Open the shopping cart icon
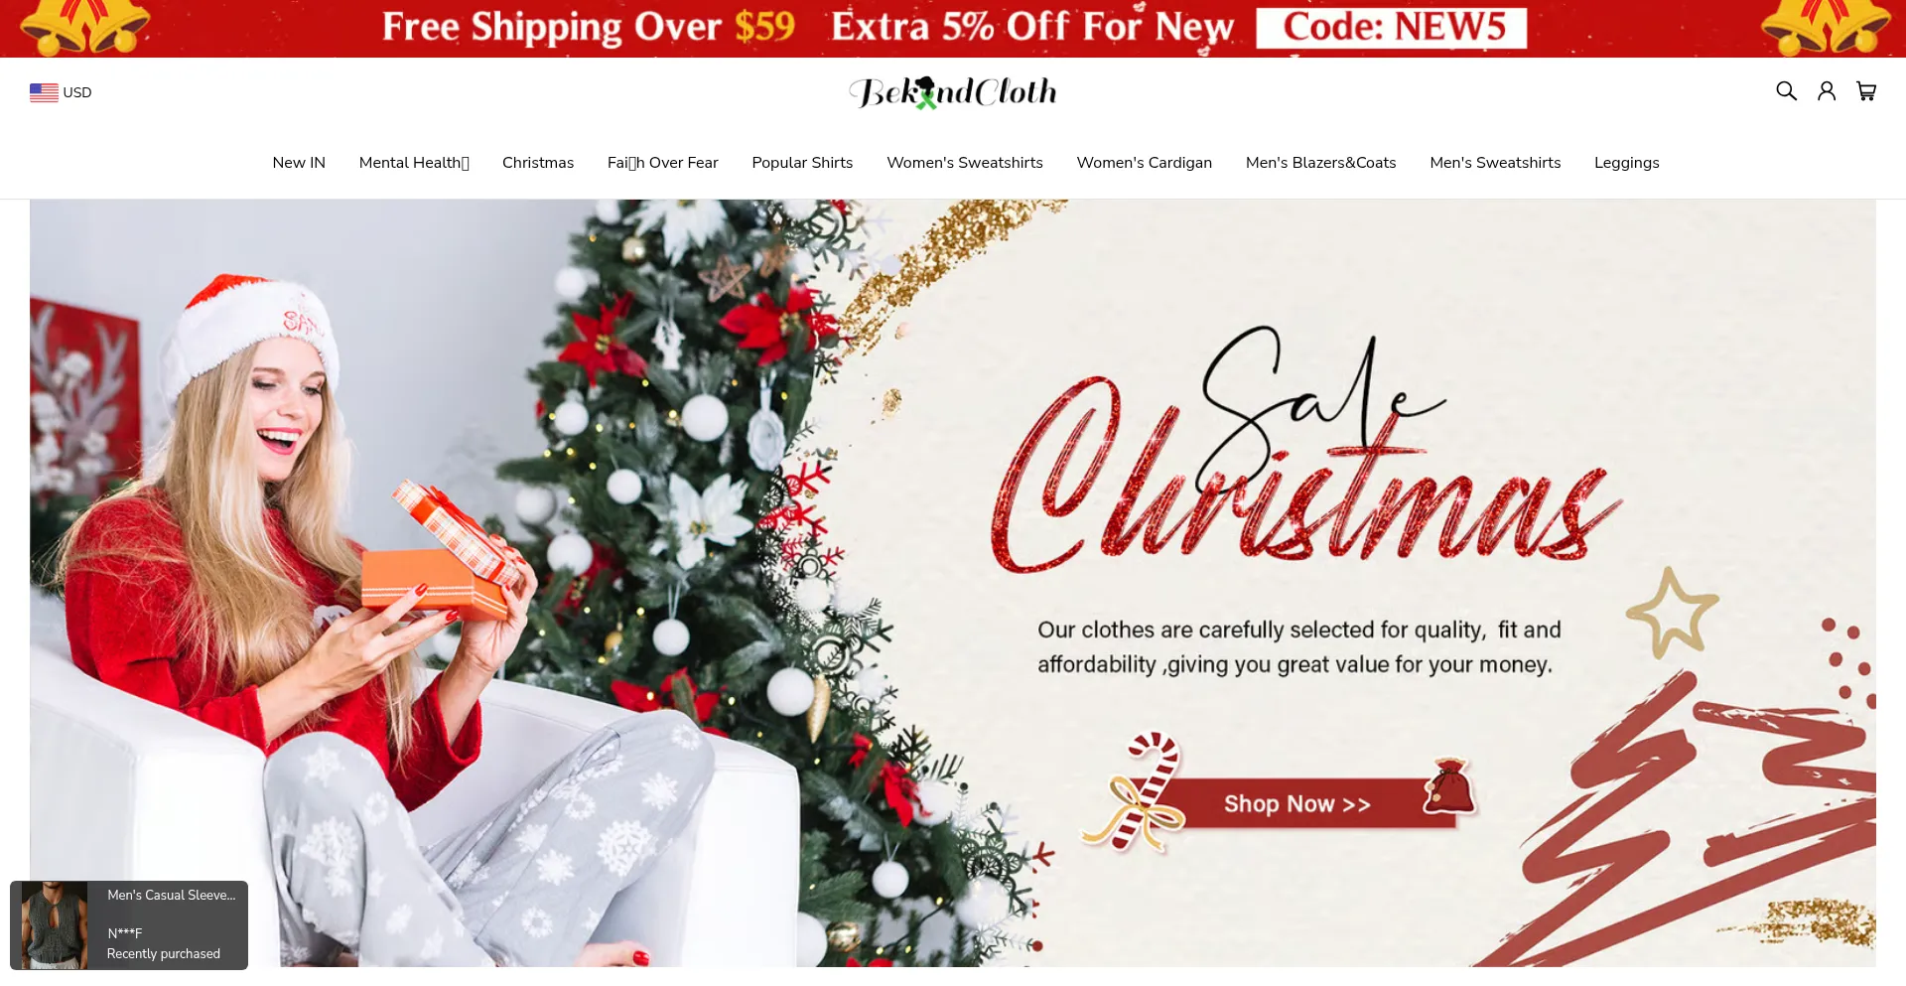 1866,91
